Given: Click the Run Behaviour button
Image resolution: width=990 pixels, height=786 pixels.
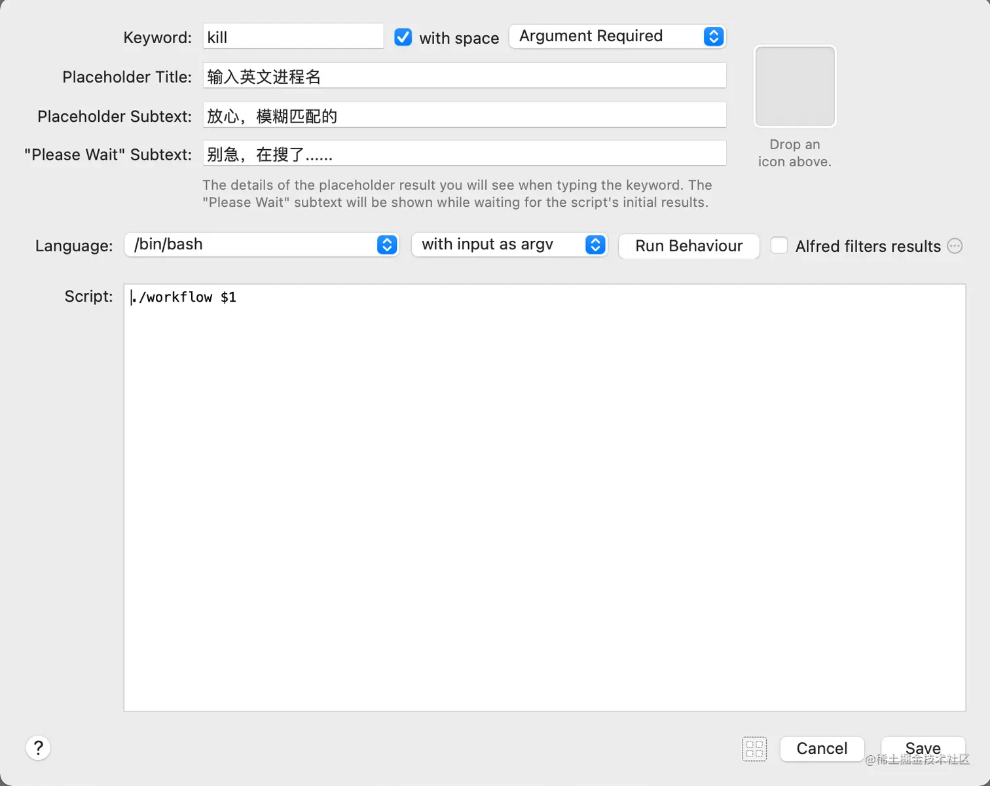Looking at the screenshot, I should [x=689, y=245].
